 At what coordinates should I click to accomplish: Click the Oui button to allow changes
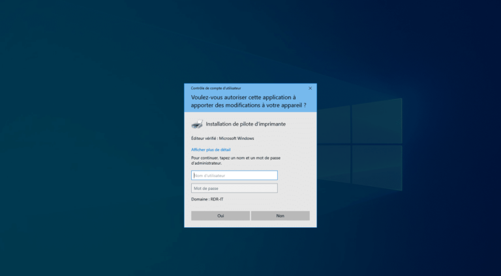(x=220, y=215)
